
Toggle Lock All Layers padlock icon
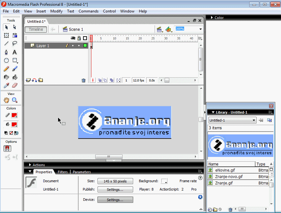click(79, 38)
